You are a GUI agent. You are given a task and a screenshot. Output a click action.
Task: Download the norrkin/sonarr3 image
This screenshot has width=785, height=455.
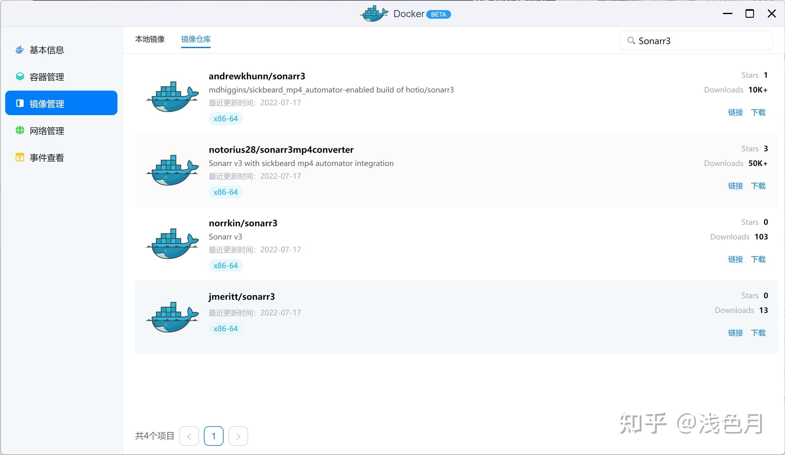pos(758,259)
